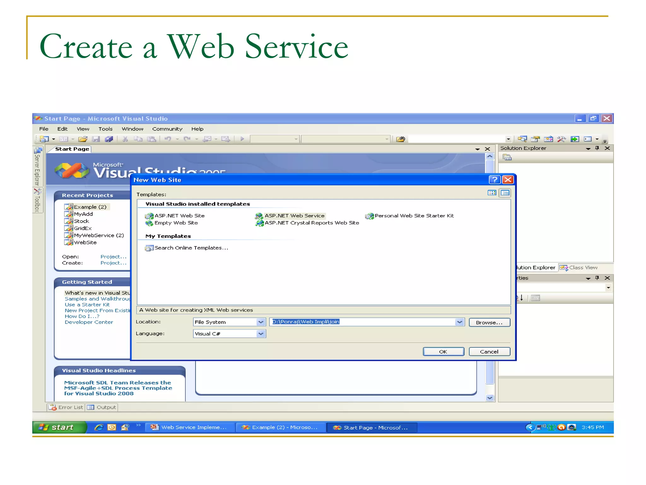The width and height of the screenshot is (646, 485).
Task: Click the Properties icon in Solution Explorer panel
Action: point(507,157)
